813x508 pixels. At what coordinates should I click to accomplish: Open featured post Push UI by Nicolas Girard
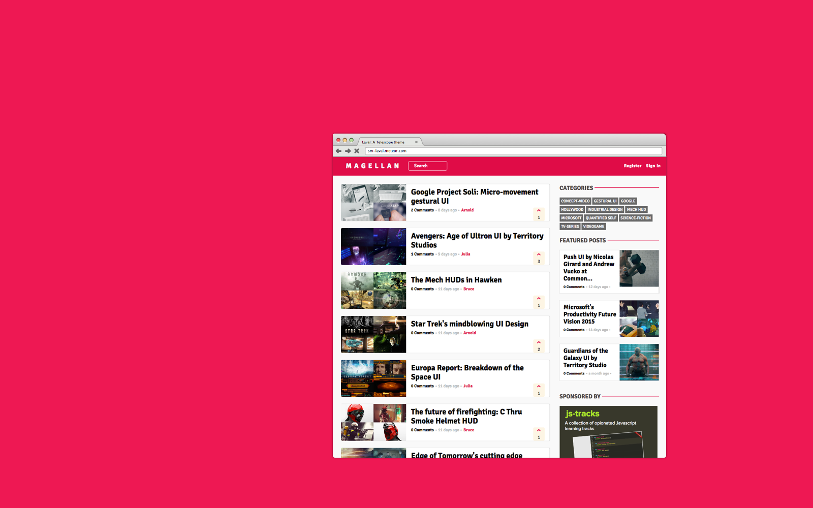(x=589, y=268)
